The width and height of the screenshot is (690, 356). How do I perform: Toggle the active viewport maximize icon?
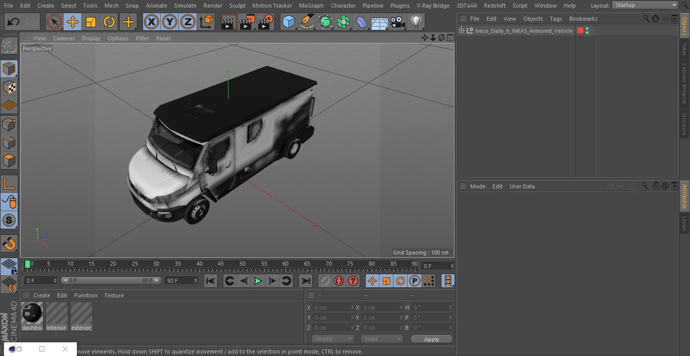coord(450,38)
